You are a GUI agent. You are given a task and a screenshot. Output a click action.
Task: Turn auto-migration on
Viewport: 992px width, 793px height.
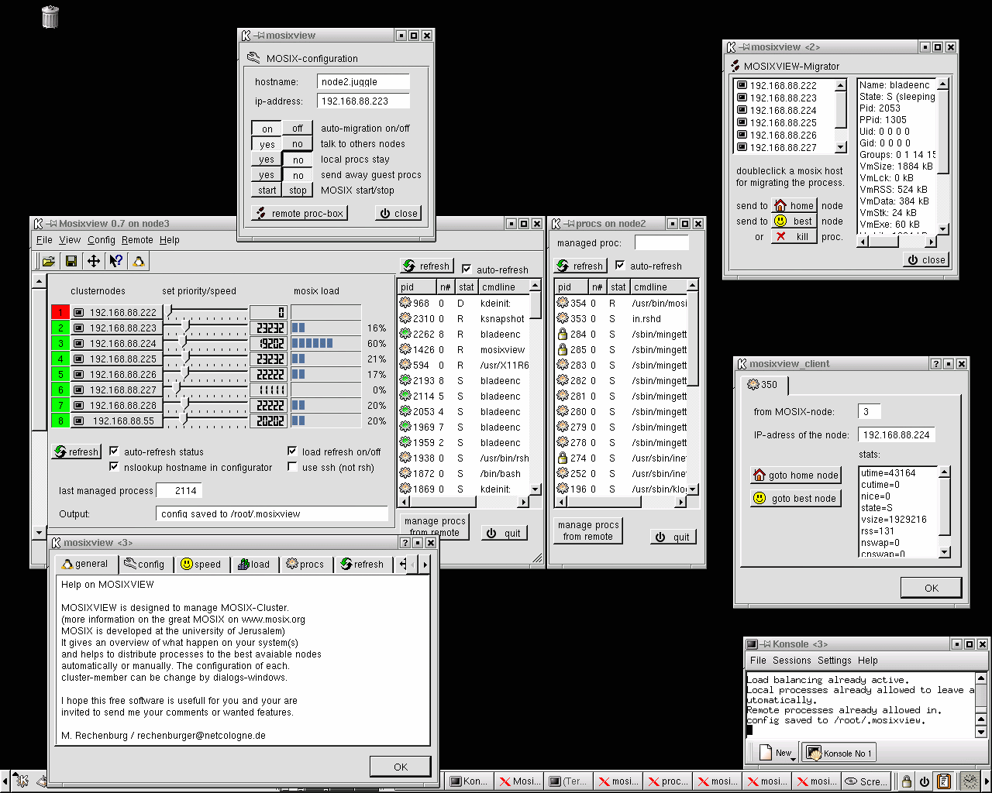267,129
